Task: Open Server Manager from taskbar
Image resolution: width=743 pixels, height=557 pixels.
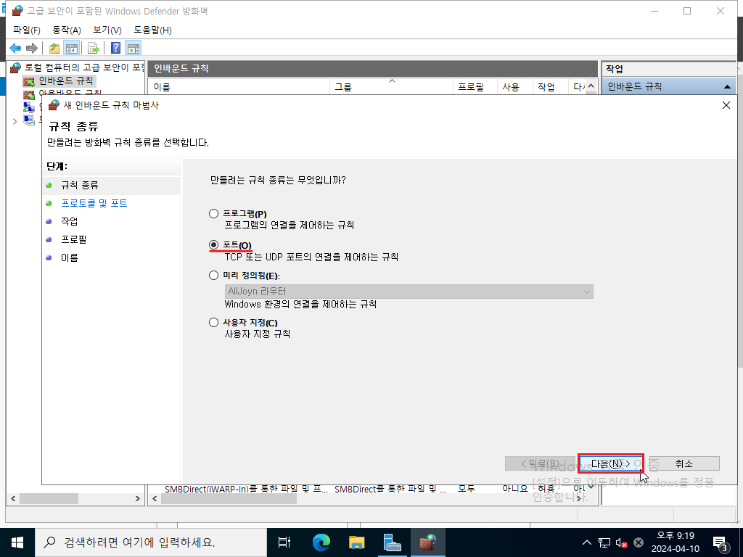Action: coord(392,542)
